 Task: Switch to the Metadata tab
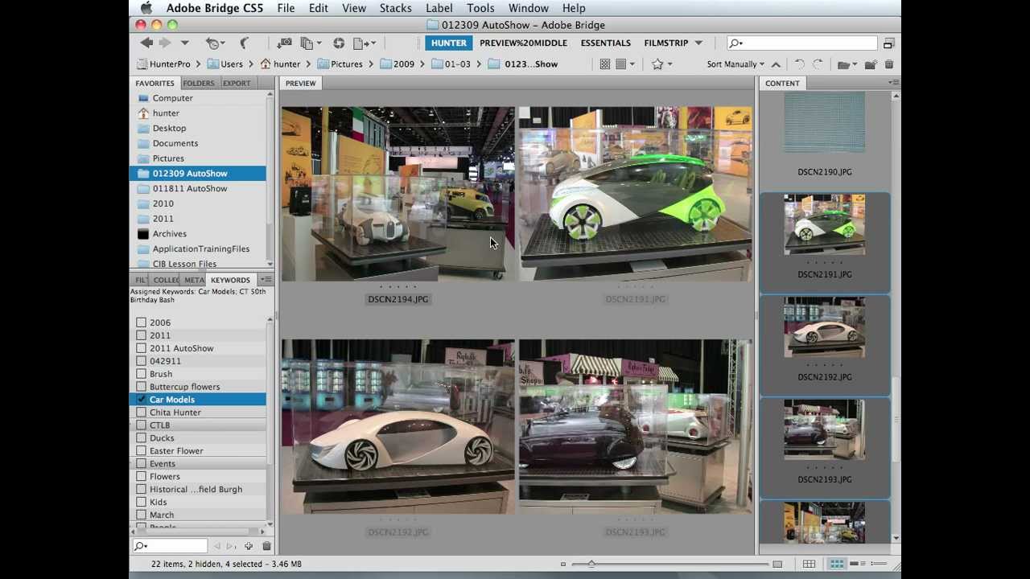194,280
